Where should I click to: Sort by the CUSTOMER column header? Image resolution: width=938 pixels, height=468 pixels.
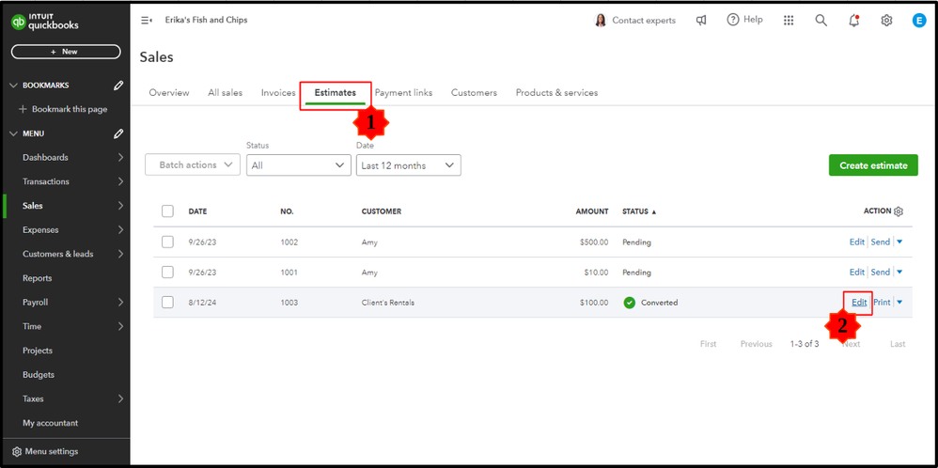point(381,211)
